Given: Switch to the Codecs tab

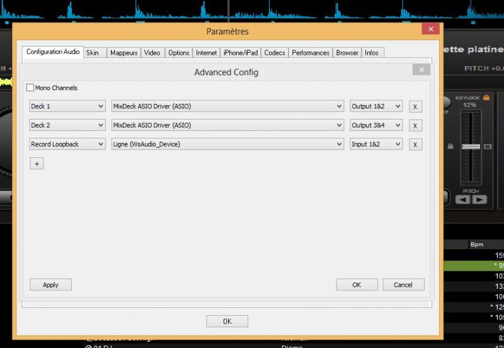Looking at the screenshot, I should pyautogui.click(x=275, y=53).
